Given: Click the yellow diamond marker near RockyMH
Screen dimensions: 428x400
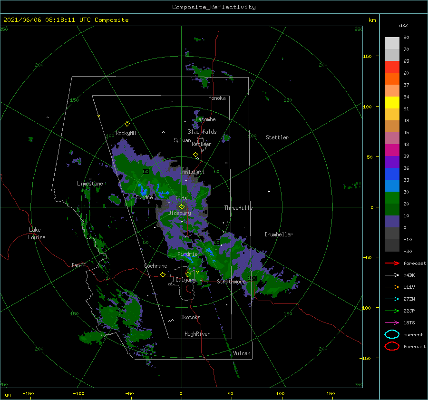Looking at the screenshot, I should coord(127,124).
